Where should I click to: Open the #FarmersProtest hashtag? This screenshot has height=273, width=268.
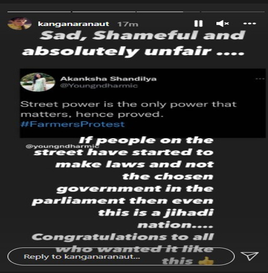point(72,124)
